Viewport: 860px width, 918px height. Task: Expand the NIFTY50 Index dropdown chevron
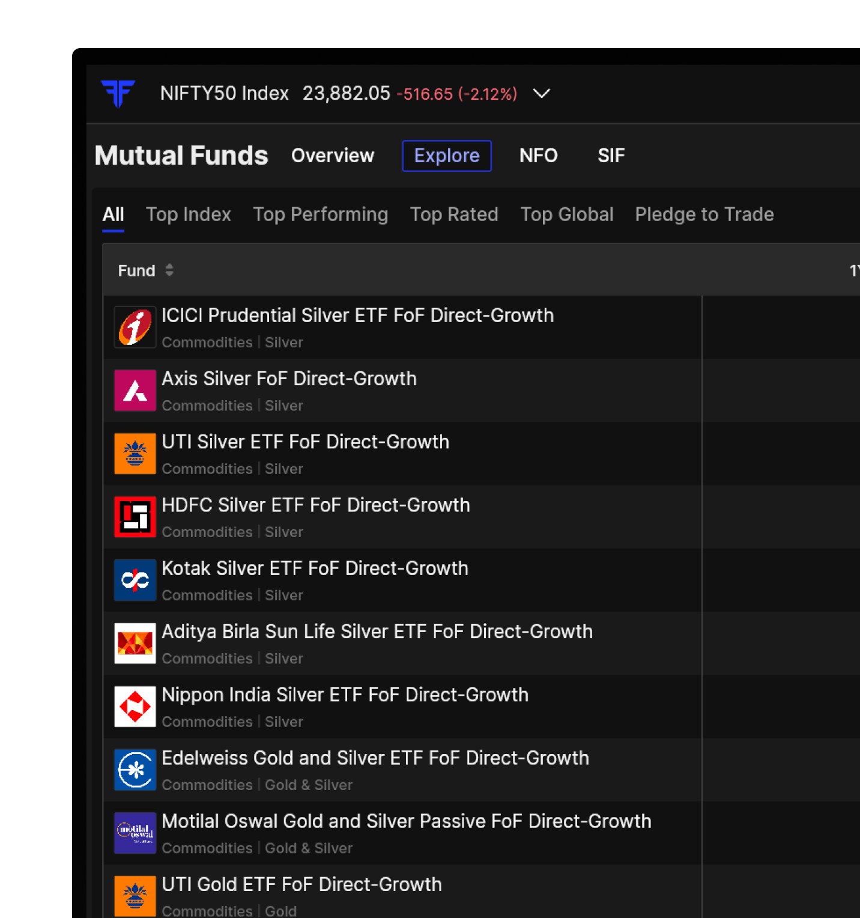[x=542, y=94]
